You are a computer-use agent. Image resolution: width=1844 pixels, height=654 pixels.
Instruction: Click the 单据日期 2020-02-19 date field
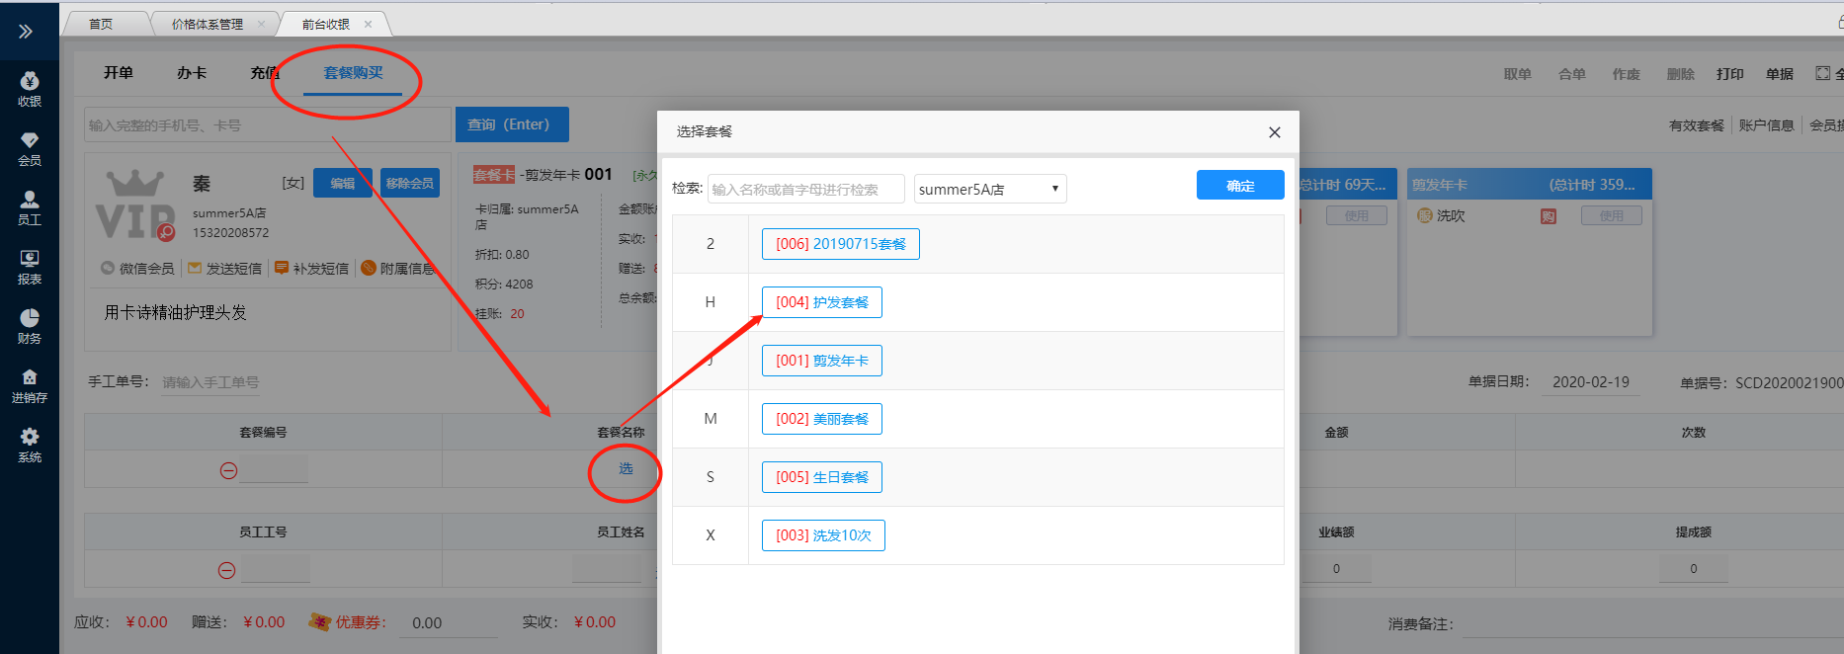(1591, 382)
